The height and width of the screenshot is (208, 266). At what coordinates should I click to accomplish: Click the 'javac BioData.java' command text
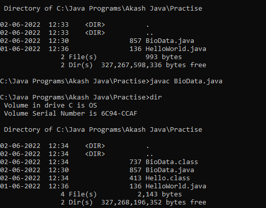pyautogui.click(x=186, y=81)
